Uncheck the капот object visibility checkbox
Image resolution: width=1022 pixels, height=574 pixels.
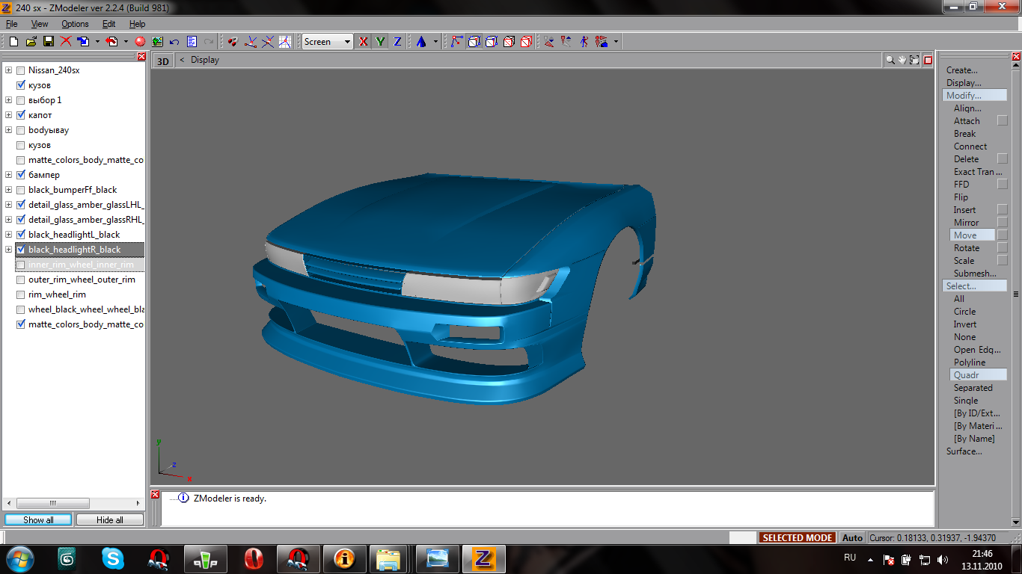click(21, 115)
